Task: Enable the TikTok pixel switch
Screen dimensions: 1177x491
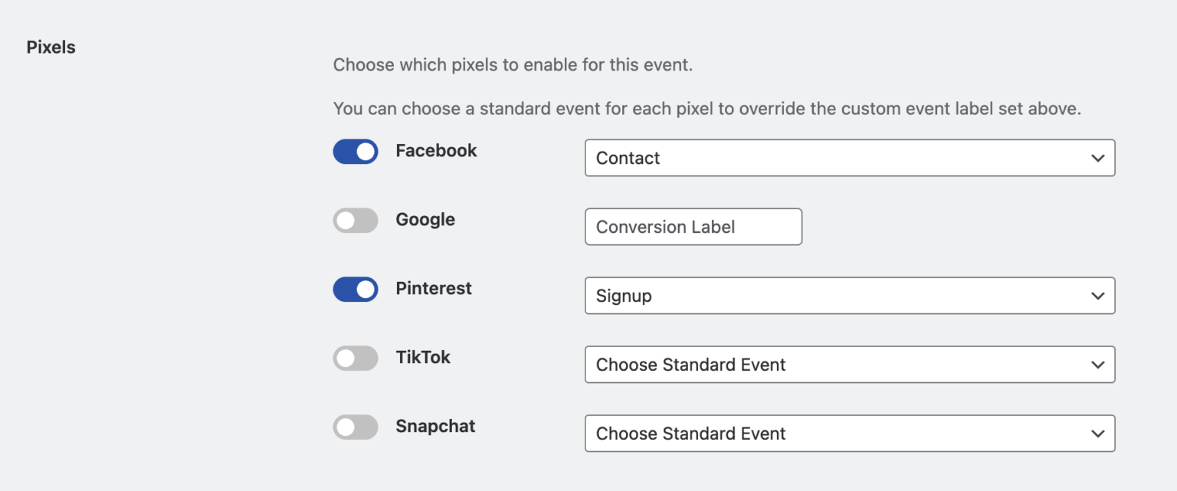Action: [356, 358]
